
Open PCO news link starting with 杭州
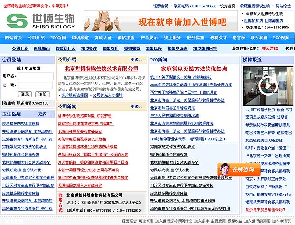point(181,77)
